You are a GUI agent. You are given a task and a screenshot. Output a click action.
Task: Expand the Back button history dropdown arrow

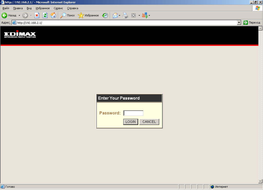coord(19,15)
